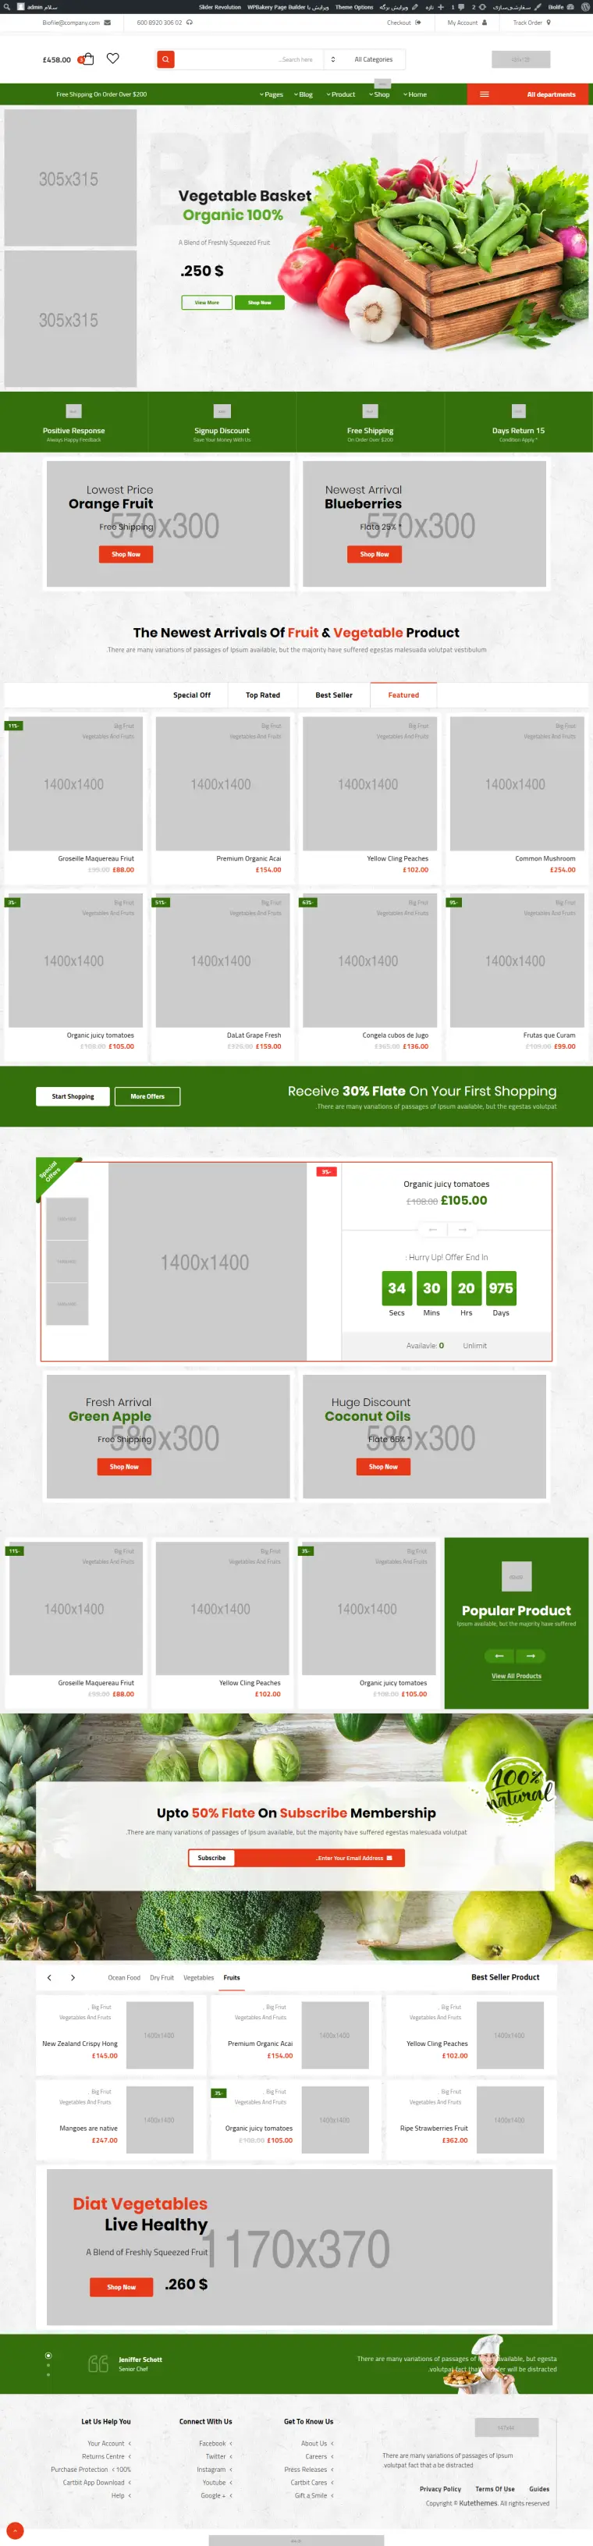Viewport: 593px width, 2546px height.
Task: Click the red search button icon
Action: point(166,59)
